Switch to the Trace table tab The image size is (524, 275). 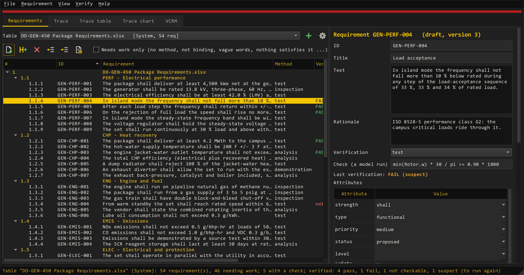[x=95, y=21]
